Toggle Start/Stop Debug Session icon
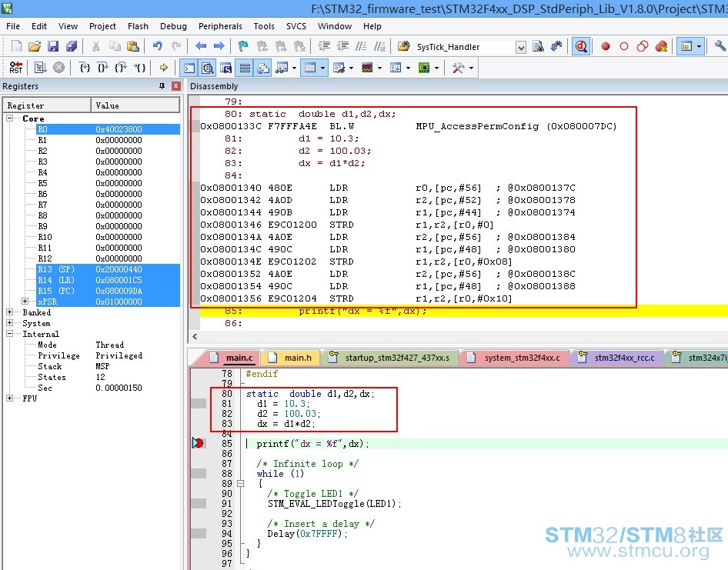This screenshot has width=728, height=570. pos(581,46)
